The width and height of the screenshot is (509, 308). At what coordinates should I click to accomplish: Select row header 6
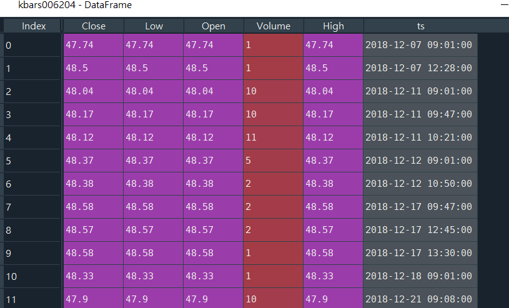tap(32, 184)
